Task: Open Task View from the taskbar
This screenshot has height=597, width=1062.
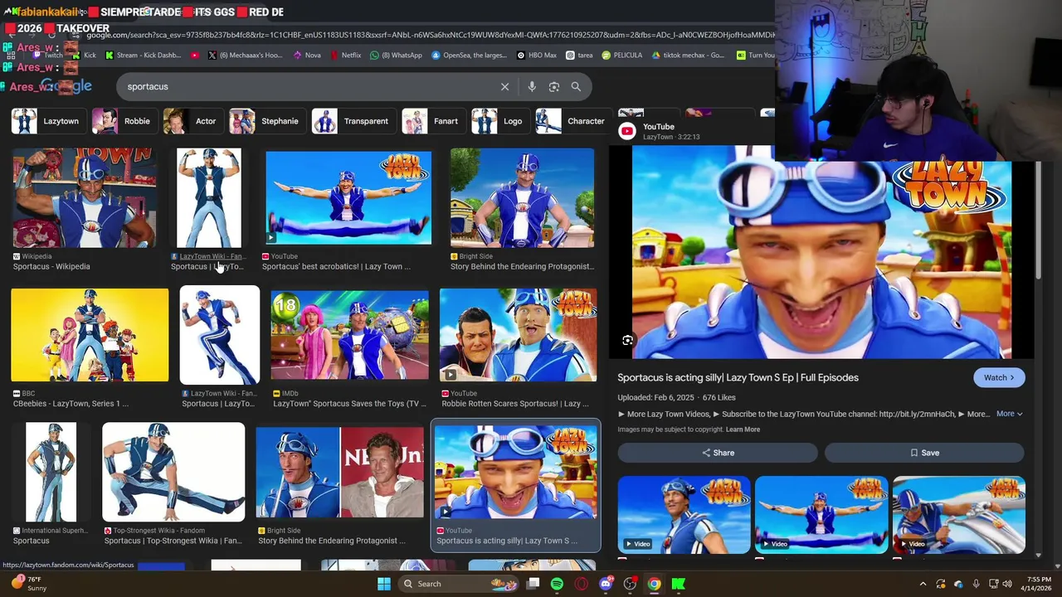Action: [533, 584]
